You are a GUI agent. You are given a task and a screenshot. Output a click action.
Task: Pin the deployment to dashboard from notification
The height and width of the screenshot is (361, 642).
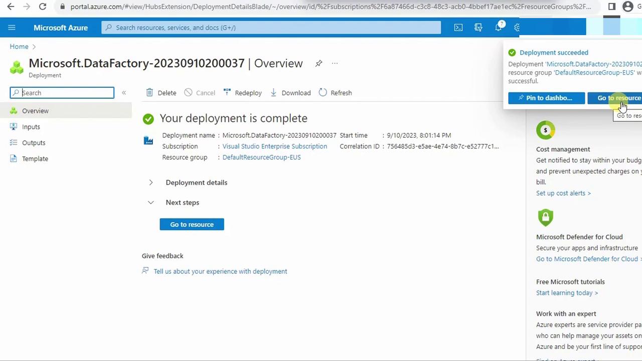tap(546, 98)
